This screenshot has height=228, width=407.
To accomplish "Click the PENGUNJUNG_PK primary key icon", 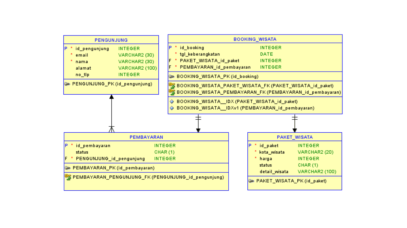I will click(x=67, y=84).
